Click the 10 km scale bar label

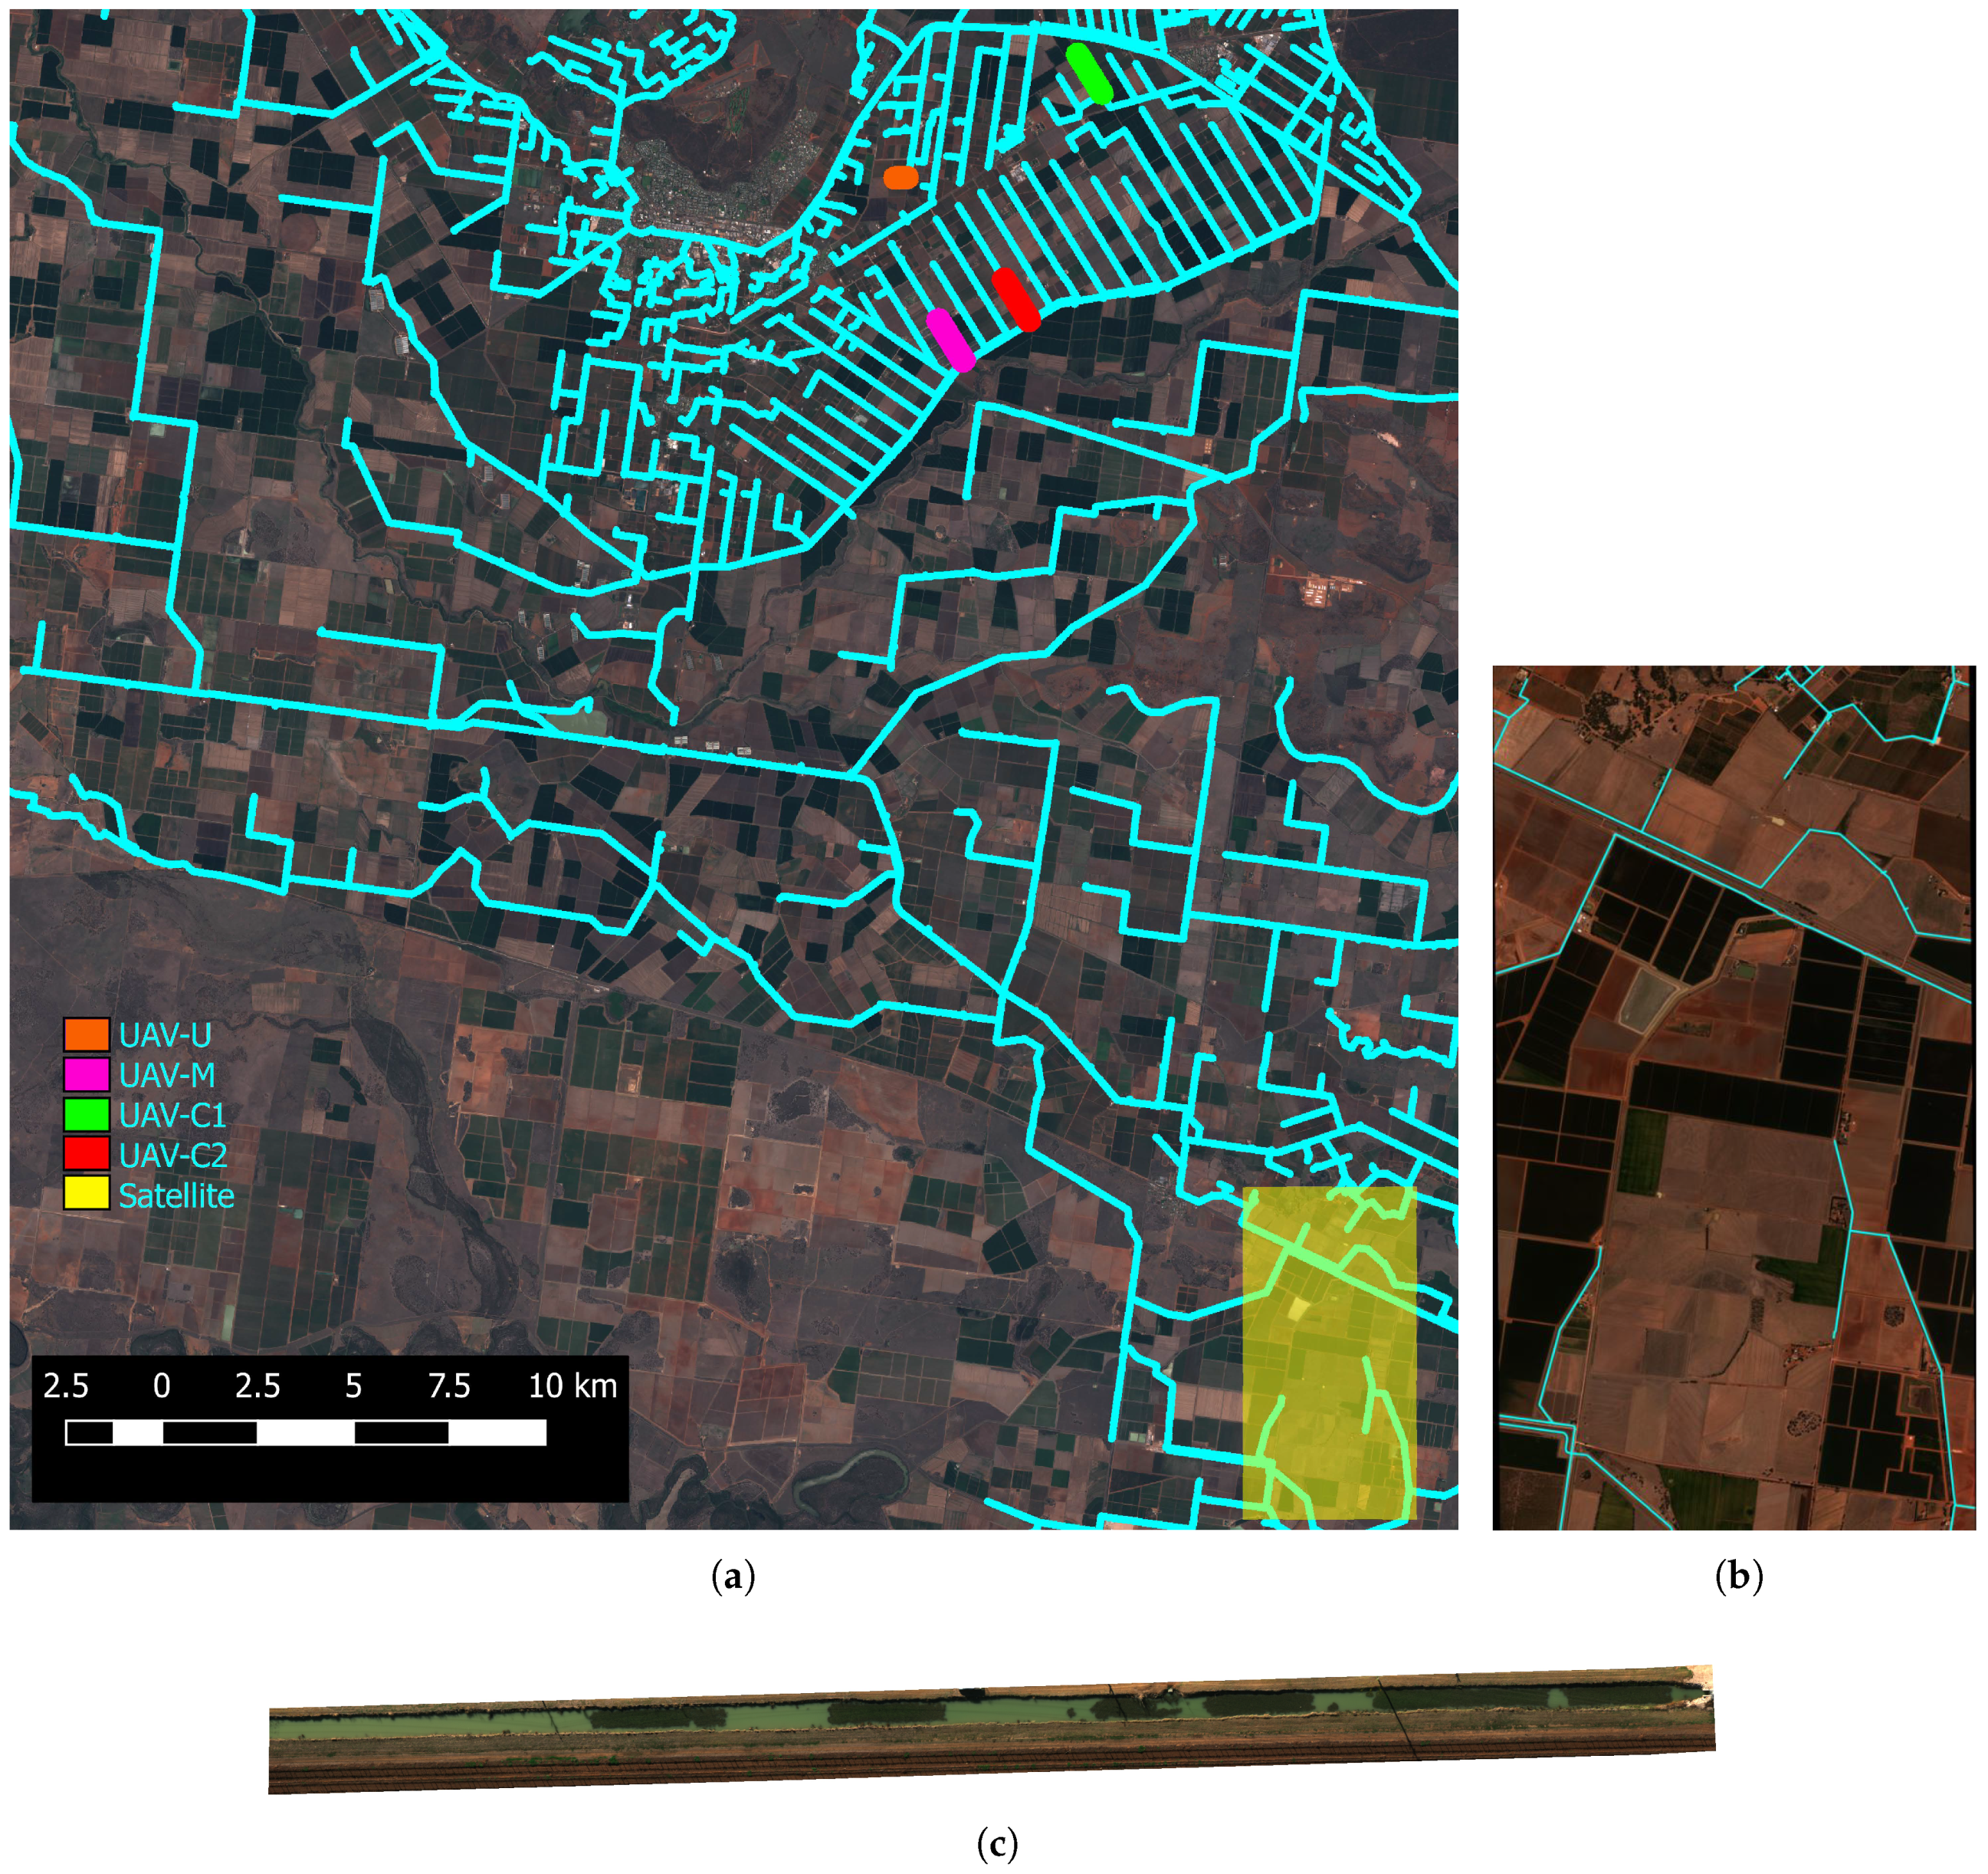coord(572,1386)
